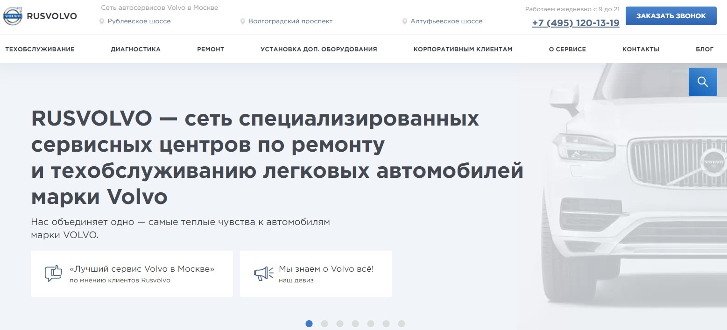Screen dimensions: 727x330
Task: Select the first active carousel dot
Action: [309, 323]
